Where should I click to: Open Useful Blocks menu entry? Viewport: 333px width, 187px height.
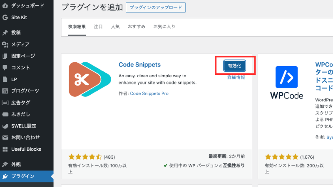(26, 149)
